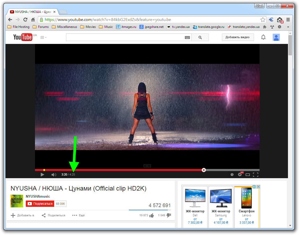
Task: Reload the page with the refresh icon
Action: pyautogui.click(x=25, y=20)
